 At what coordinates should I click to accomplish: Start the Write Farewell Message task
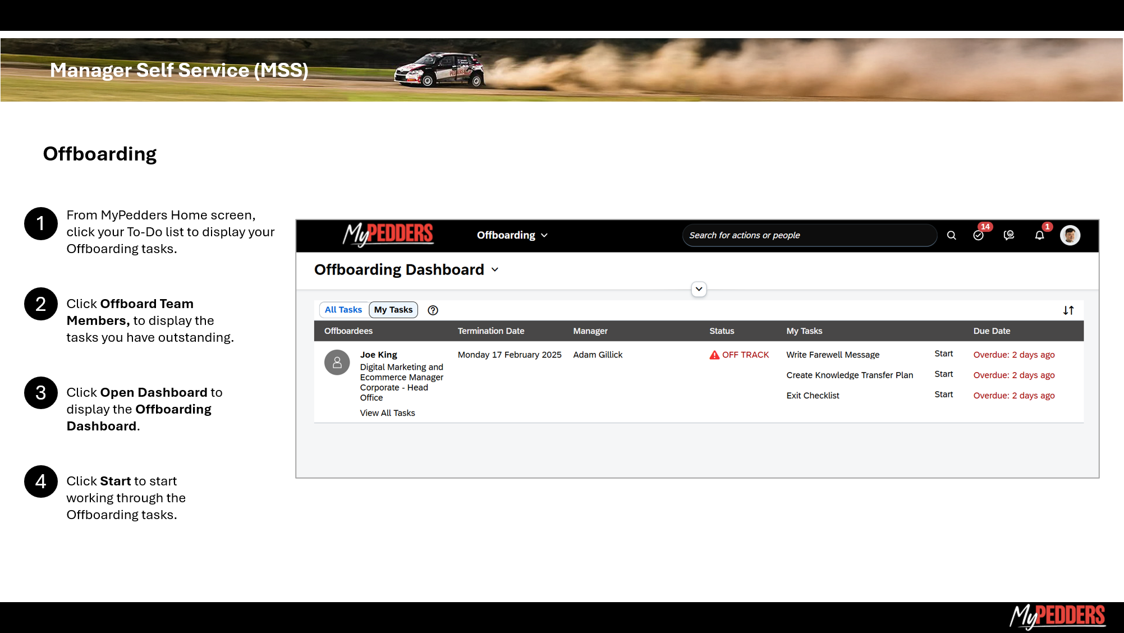tap(943, 354)
